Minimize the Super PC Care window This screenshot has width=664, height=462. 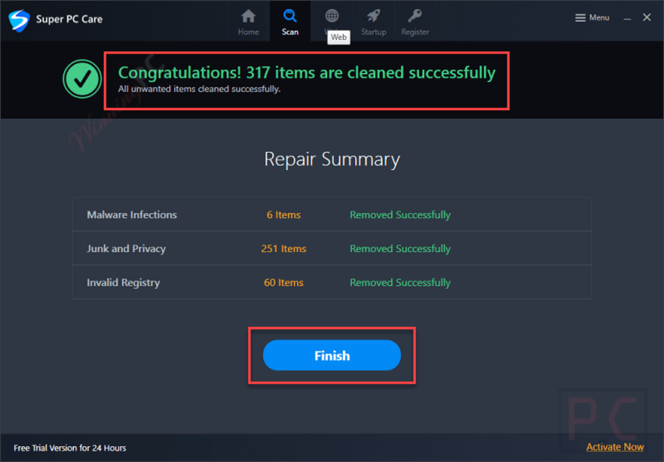(627, 18)
